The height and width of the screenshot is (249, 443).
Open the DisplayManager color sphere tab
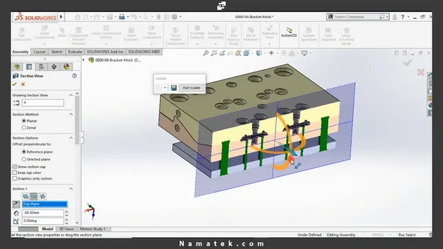coord(66,66)
